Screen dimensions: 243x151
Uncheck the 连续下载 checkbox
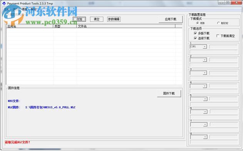195,38
